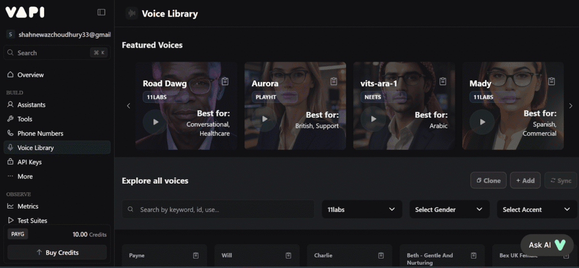Copy ID icon on Payne voice card
Image resolution: width=579 pixels, height=268 pixels.
(196, 256)
